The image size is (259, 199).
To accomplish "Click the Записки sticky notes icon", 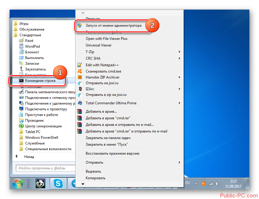I will click(x=21, y=64).
